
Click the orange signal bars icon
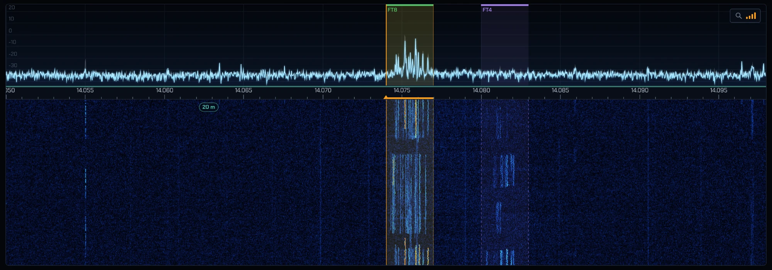pyautogui.click(x=751, y=16)
